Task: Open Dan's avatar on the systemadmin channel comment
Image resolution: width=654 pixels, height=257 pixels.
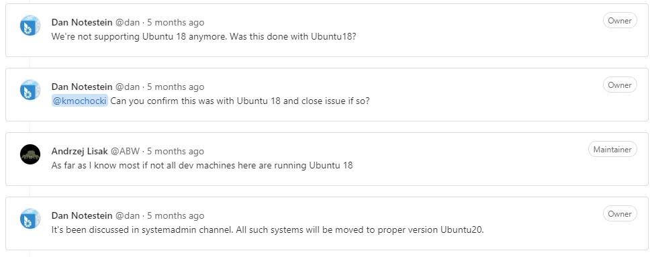Action: [x=30, y=219]
